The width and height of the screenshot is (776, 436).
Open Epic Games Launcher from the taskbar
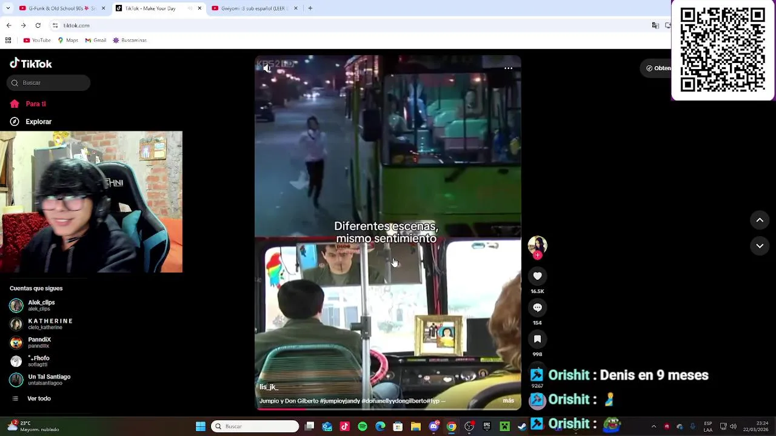coord(487,427)
